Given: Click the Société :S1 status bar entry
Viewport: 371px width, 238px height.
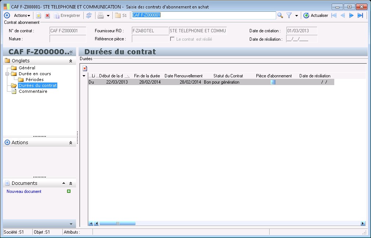Looking at the screenshot, I should click(14, 232).
